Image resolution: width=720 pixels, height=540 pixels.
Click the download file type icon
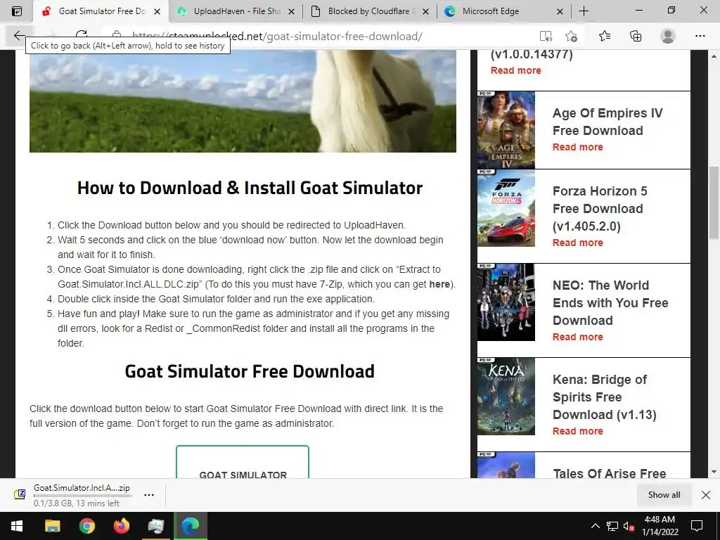(x=20, y=494)
